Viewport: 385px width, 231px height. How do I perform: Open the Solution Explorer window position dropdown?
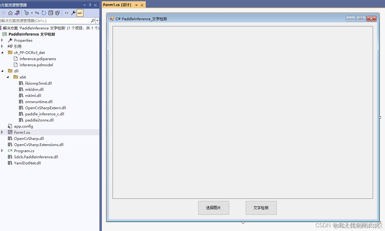point(85,5)
